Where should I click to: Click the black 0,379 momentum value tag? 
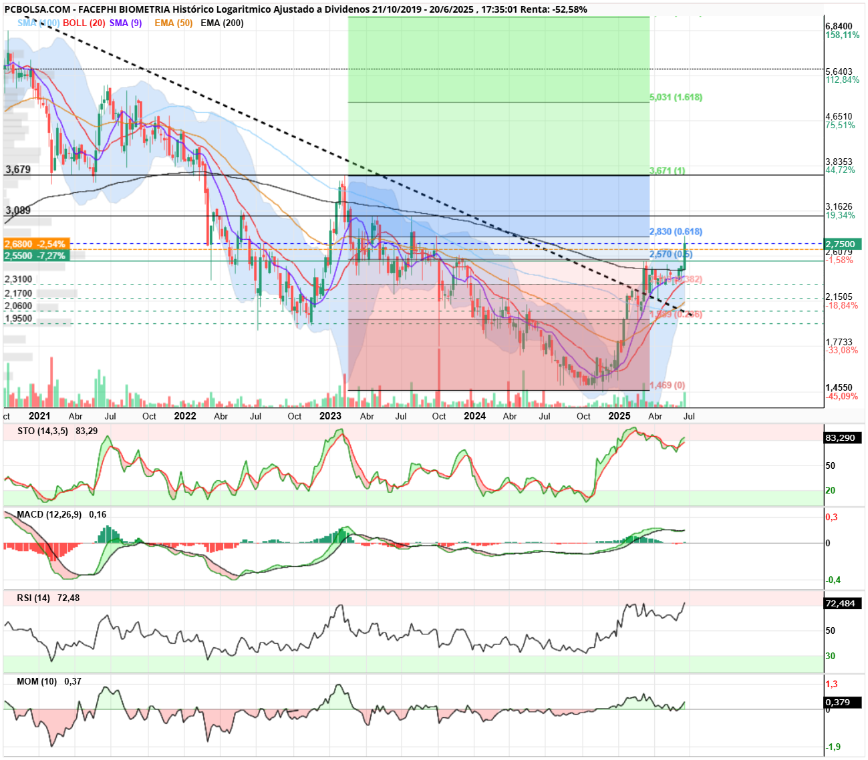pos(843,702)
